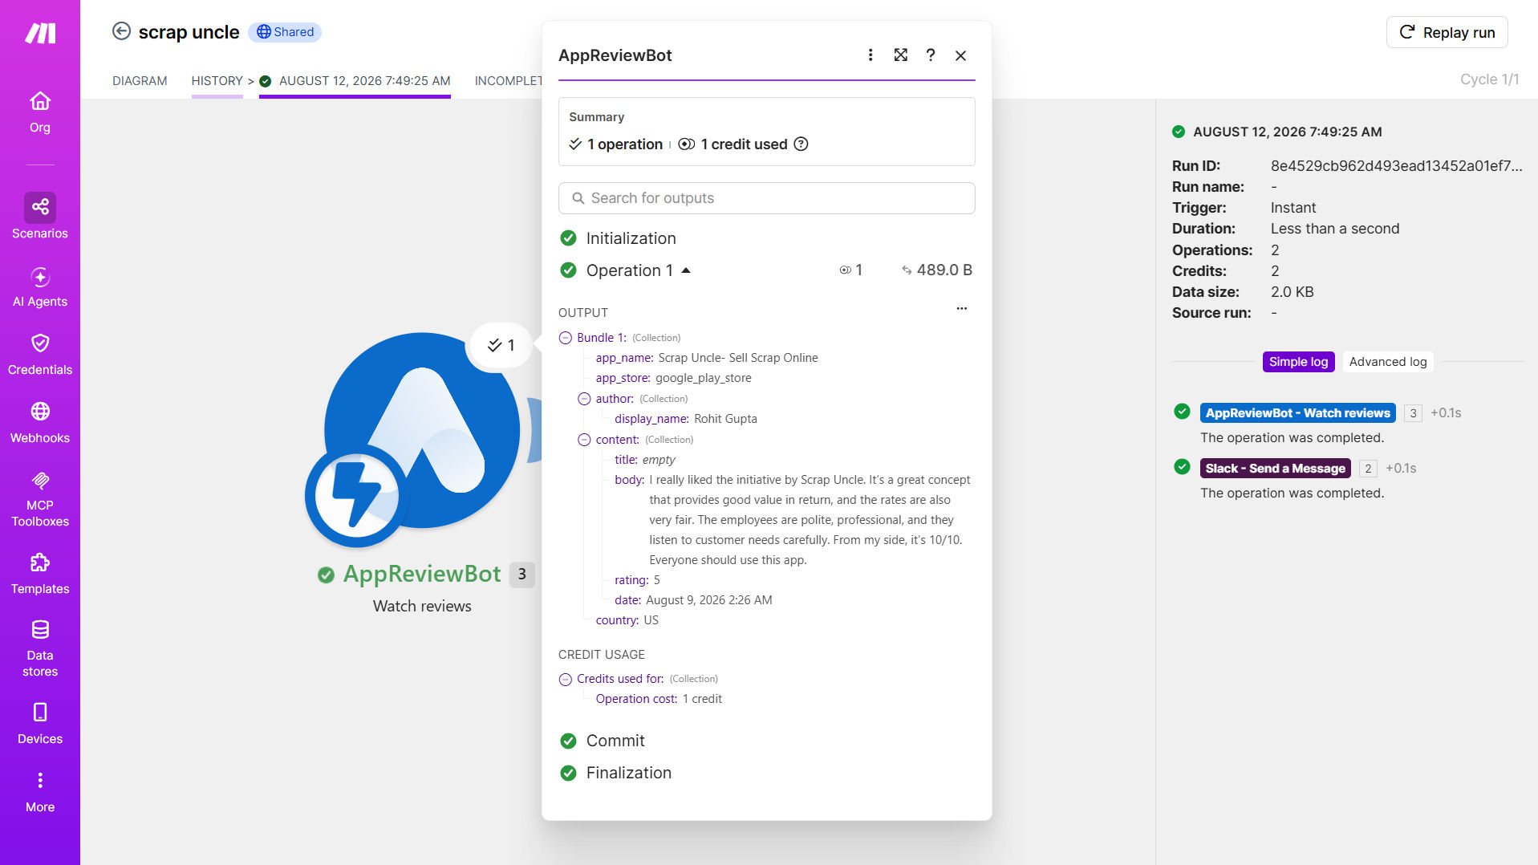Screen dimensions: 1538x865
Task: Switch to Advanced log view
Action: click(x=1388, y=362)
